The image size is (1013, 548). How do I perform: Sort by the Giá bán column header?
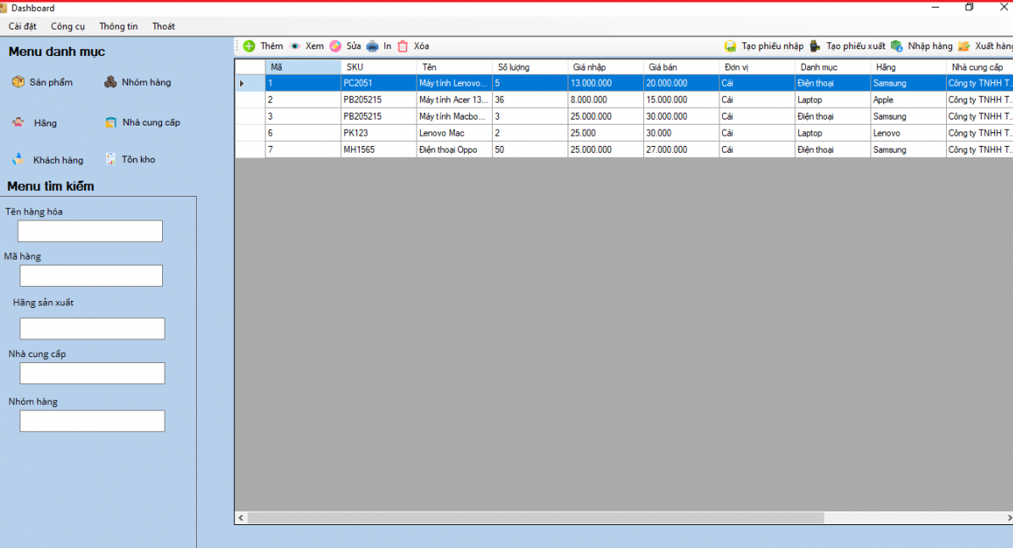[x=681, y=66]
